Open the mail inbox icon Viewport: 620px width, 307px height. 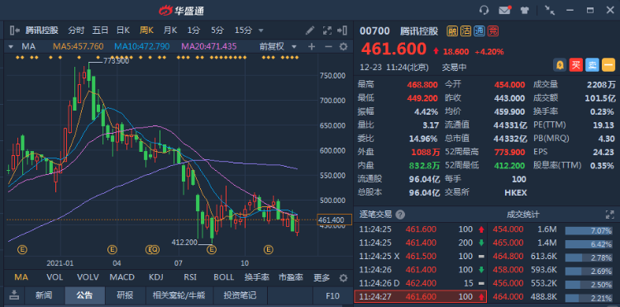pos(504,10)
